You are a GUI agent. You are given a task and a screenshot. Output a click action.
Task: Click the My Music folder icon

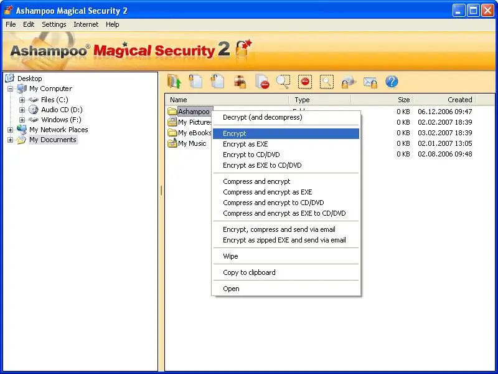coord(172,143)
